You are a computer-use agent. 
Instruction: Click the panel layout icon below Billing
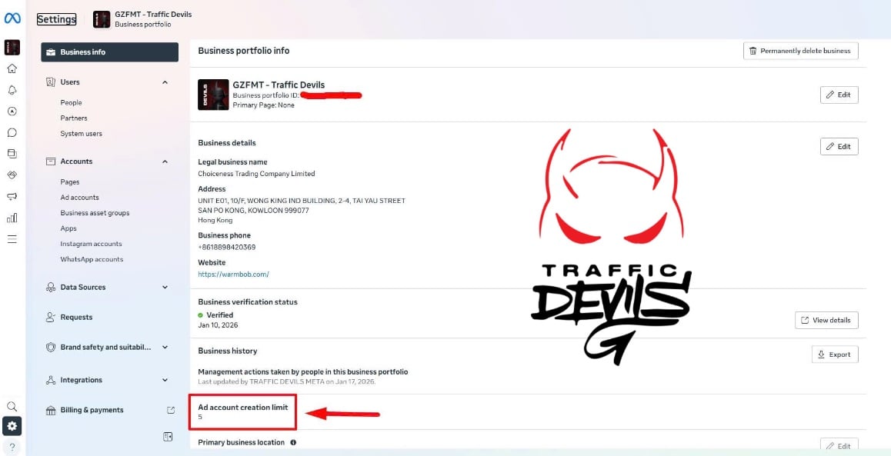(x=167, y=437)
